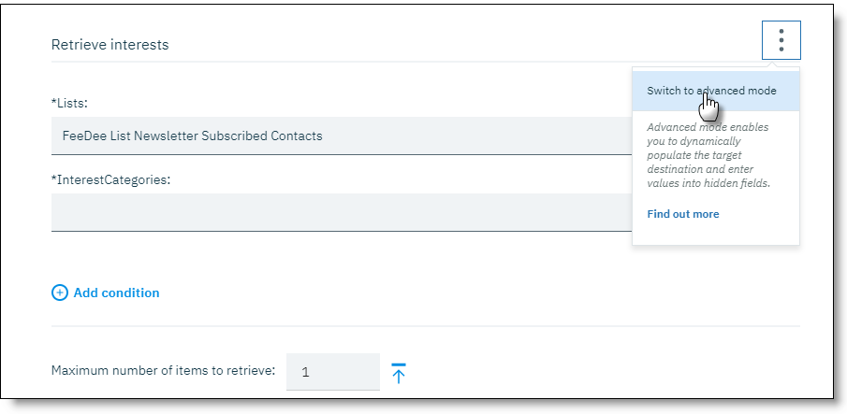Click the digit 1 in items field
The width and height of the screenshot is (847, 414).
[306, 372]
